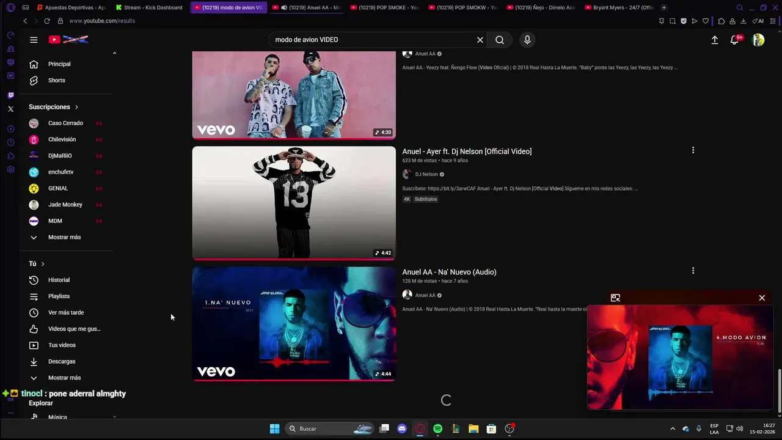The width and height of the screenshot is (782, 440).
Task: Open options for Anuel - Ayer video
Action: [693, 150]
